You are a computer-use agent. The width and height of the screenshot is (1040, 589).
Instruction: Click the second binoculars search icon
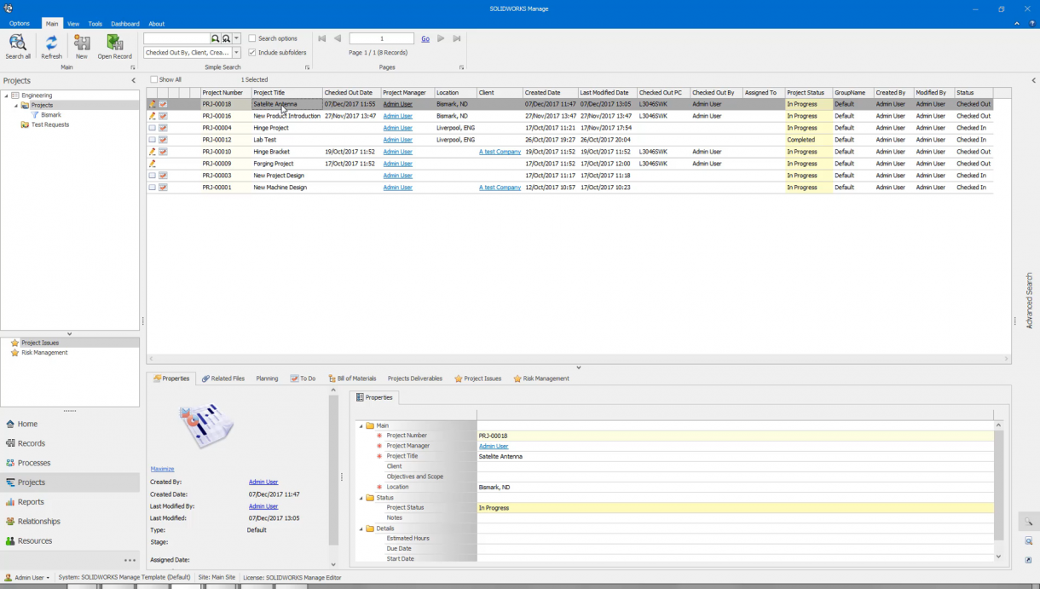(226, 39)
